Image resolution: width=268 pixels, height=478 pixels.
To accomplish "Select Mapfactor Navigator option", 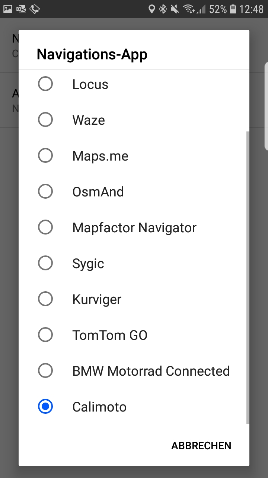I will [45, 227].
